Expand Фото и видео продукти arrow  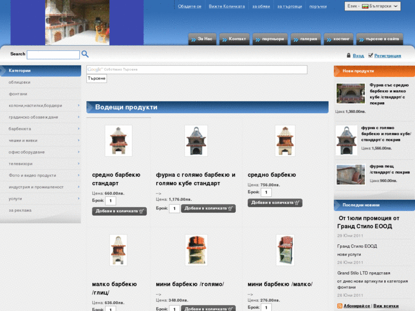click(x=79, y=175)
